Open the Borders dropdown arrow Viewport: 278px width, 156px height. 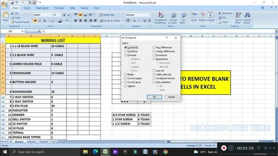55,21
